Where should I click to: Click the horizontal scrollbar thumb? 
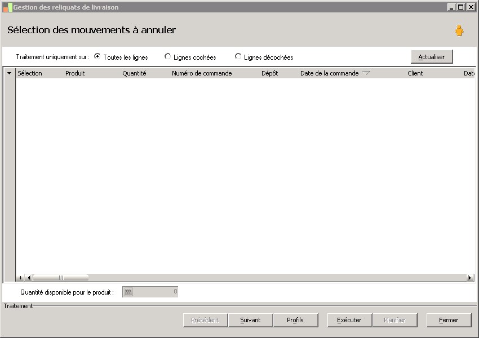(x=61, y=278)
